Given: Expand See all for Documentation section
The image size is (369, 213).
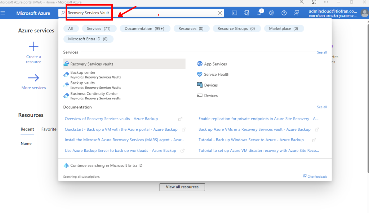Looking at the screenshot, I should (x=321, y=107).
